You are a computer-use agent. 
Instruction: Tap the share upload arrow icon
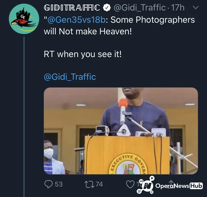(x=171, y=184)
